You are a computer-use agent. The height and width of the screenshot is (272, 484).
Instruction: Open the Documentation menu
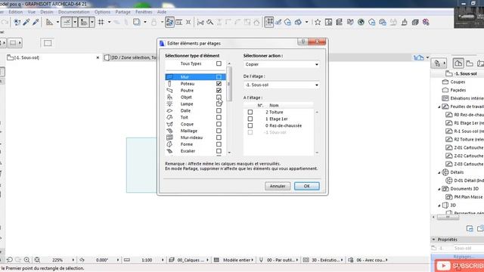click(x=74, y=12)
